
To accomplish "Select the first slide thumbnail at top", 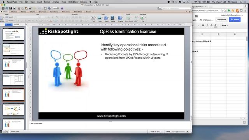I will (x=13, y=35).
